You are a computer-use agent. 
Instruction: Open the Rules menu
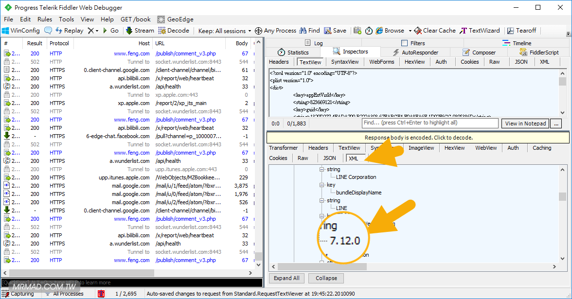click(45, 19)
